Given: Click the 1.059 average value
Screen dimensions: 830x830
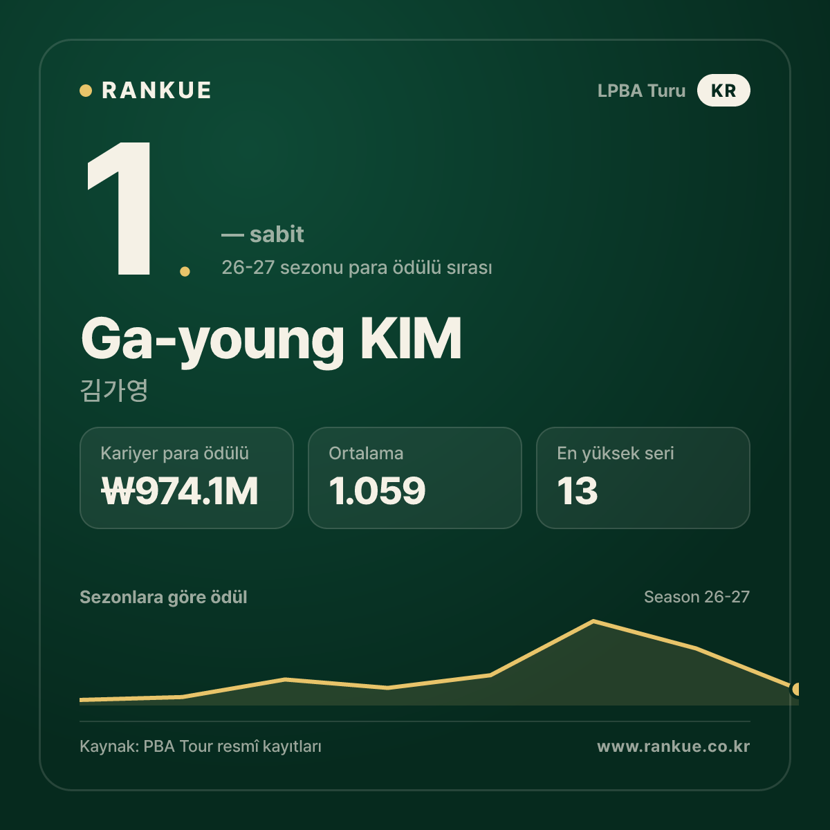Looking at the screenshot, I should (x=377, y=491).
